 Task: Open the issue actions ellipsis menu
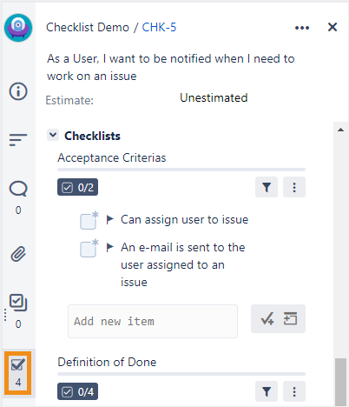(302, 28)
